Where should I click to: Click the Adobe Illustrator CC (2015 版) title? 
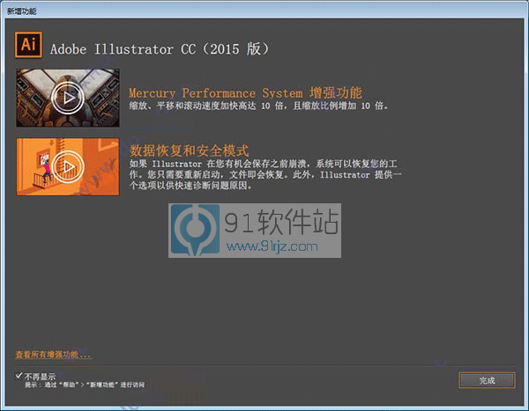[159, 48]
